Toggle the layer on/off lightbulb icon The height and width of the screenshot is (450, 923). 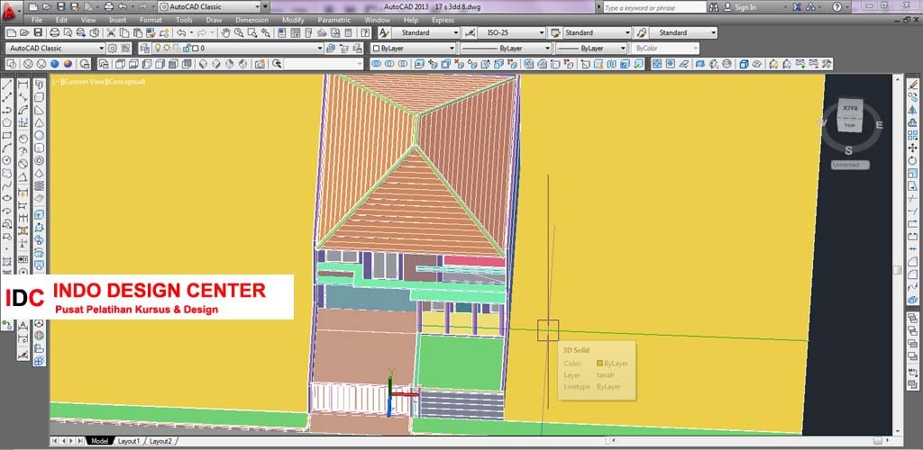tap(157, 49)
